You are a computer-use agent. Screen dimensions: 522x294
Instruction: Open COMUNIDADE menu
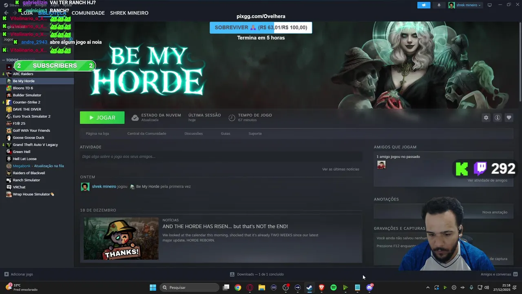click(88, 13)
